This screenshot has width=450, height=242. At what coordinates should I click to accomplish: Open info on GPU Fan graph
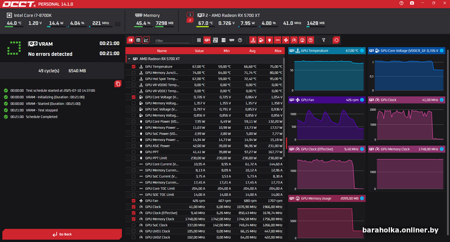pos(362,100)
